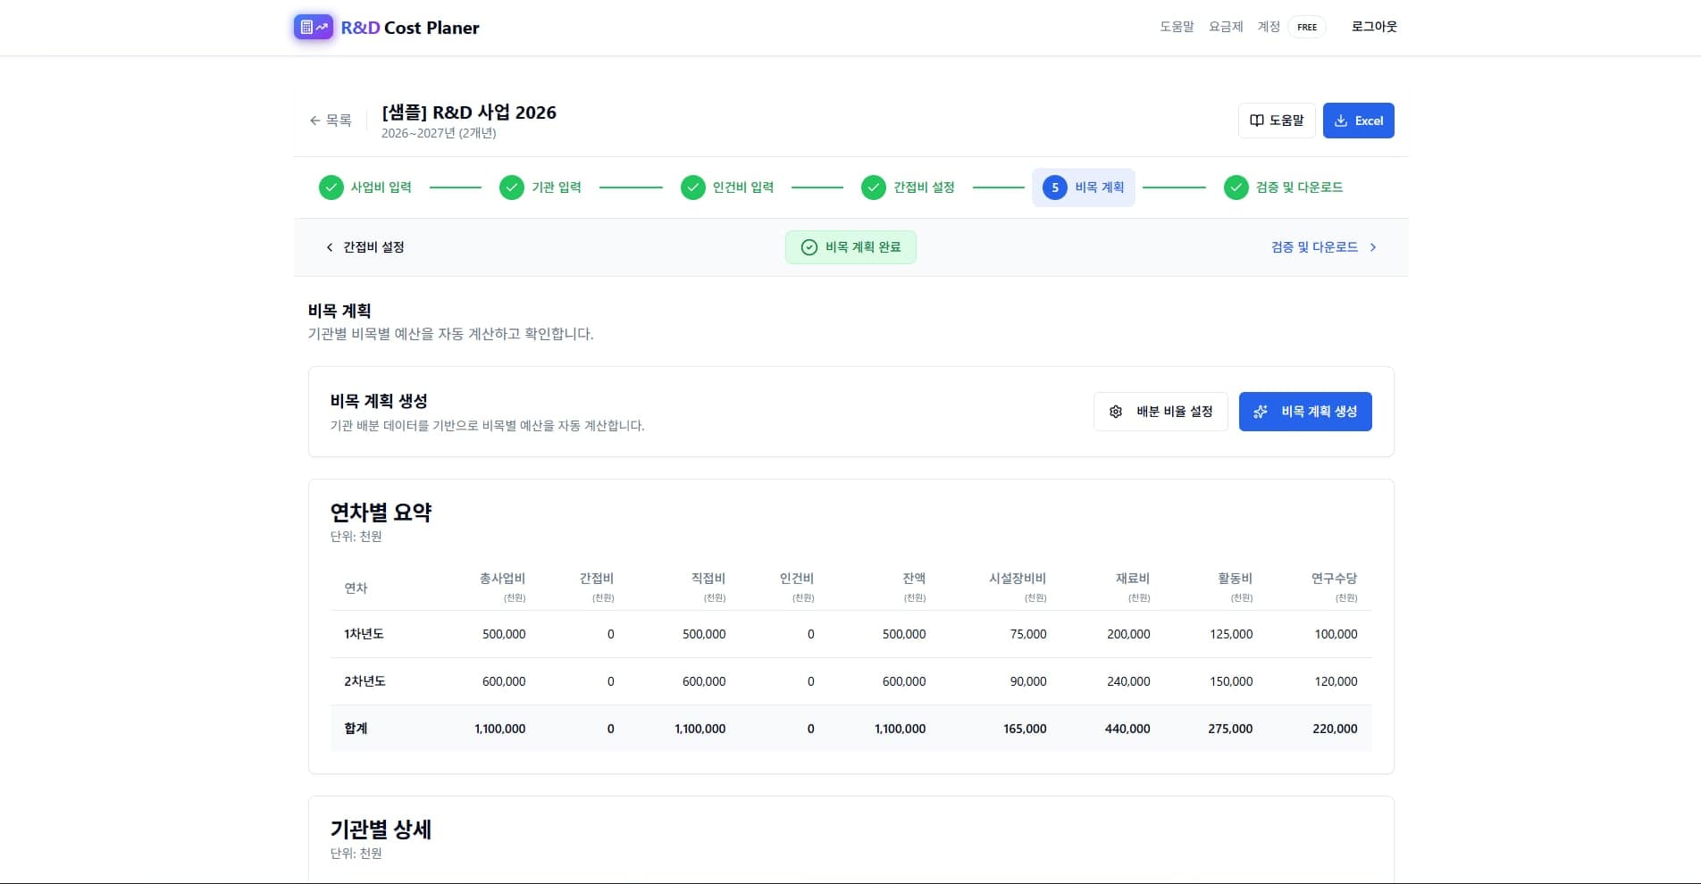Screen dimensions: 1701x884
Task: Click left chevron beside 간접비 설정
Action: tap(330, 247)
